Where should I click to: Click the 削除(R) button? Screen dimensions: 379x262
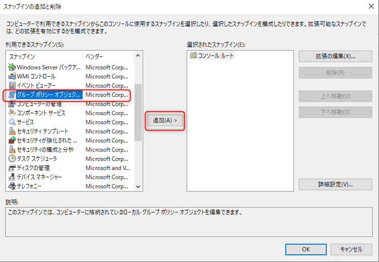pos(336,73)
